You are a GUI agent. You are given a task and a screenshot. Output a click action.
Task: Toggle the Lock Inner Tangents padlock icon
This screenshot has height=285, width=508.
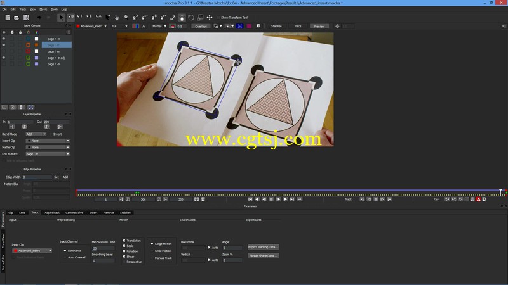(182, 18)
